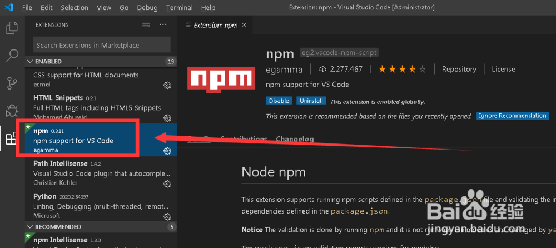
Task: Open the License link
Action: click(503, 69)
